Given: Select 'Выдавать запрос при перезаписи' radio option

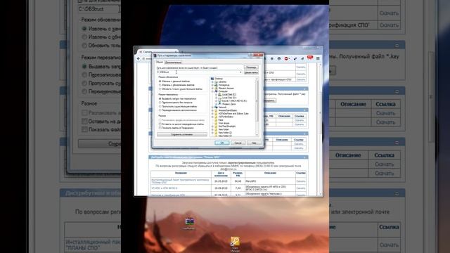Looking at the screenshot, I should point(160,98).
